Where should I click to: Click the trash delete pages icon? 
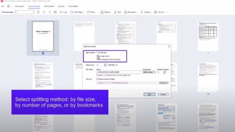coord(38,12)
